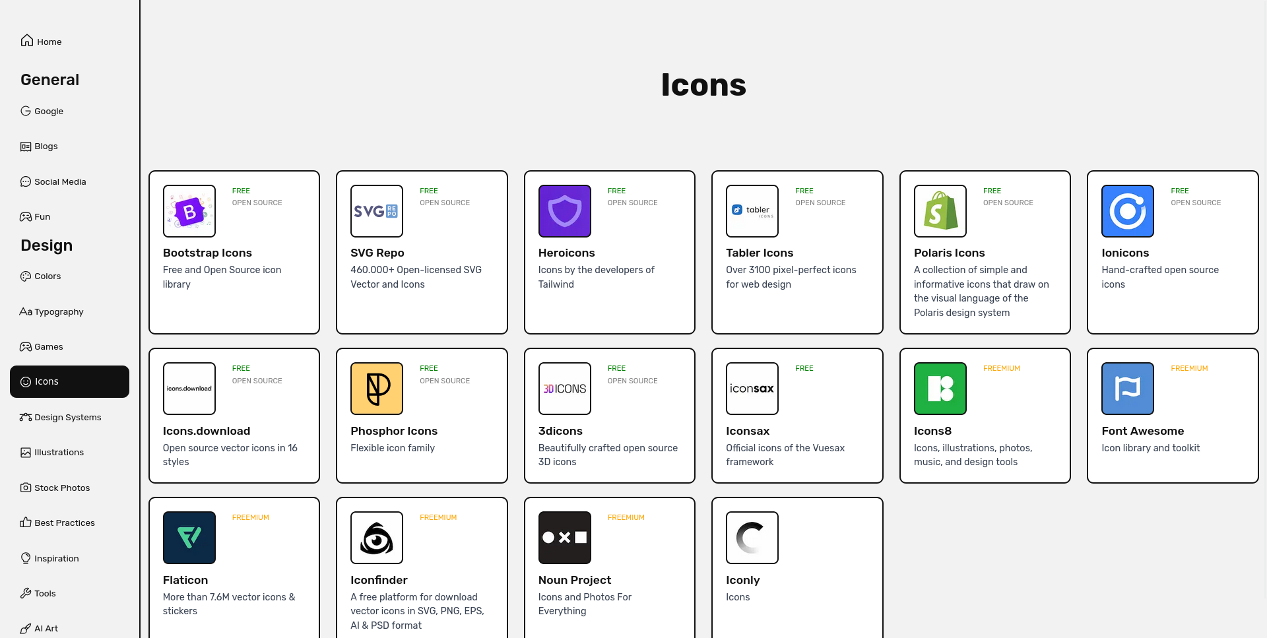Open the Flaticon title link

point(185,580)
